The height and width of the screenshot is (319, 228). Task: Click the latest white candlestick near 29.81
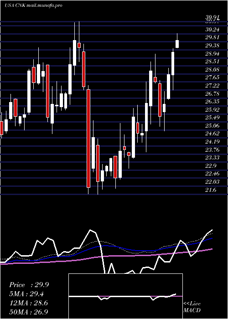click(x=177, y=44)
